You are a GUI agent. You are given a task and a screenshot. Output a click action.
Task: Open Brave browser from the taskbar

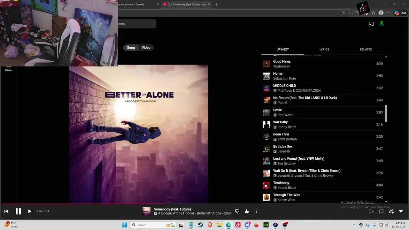click(x=210, y=225)
